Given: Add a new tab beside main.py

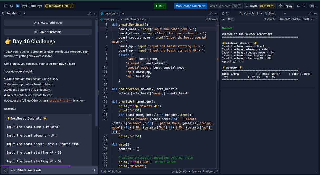Looking at the screenshot, I should (x=123, y=13).
